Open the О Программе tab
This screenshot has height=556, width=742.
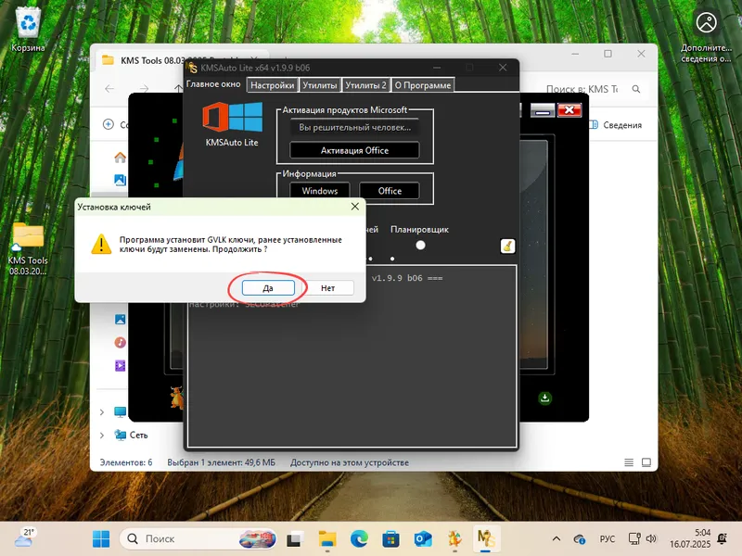[x=424, y=83]
